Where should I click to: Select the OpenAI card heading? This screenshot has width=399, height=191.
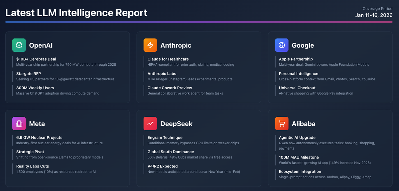click(41, 45)
